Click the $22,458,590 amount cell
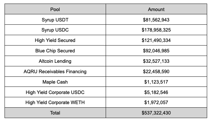The height and width of the screenshot is (121, 212). (x=156, y=72)
